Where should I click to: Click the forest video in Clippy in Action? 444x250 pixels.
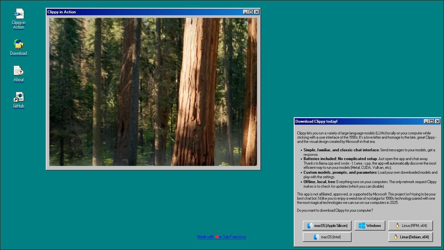(153, 92)
